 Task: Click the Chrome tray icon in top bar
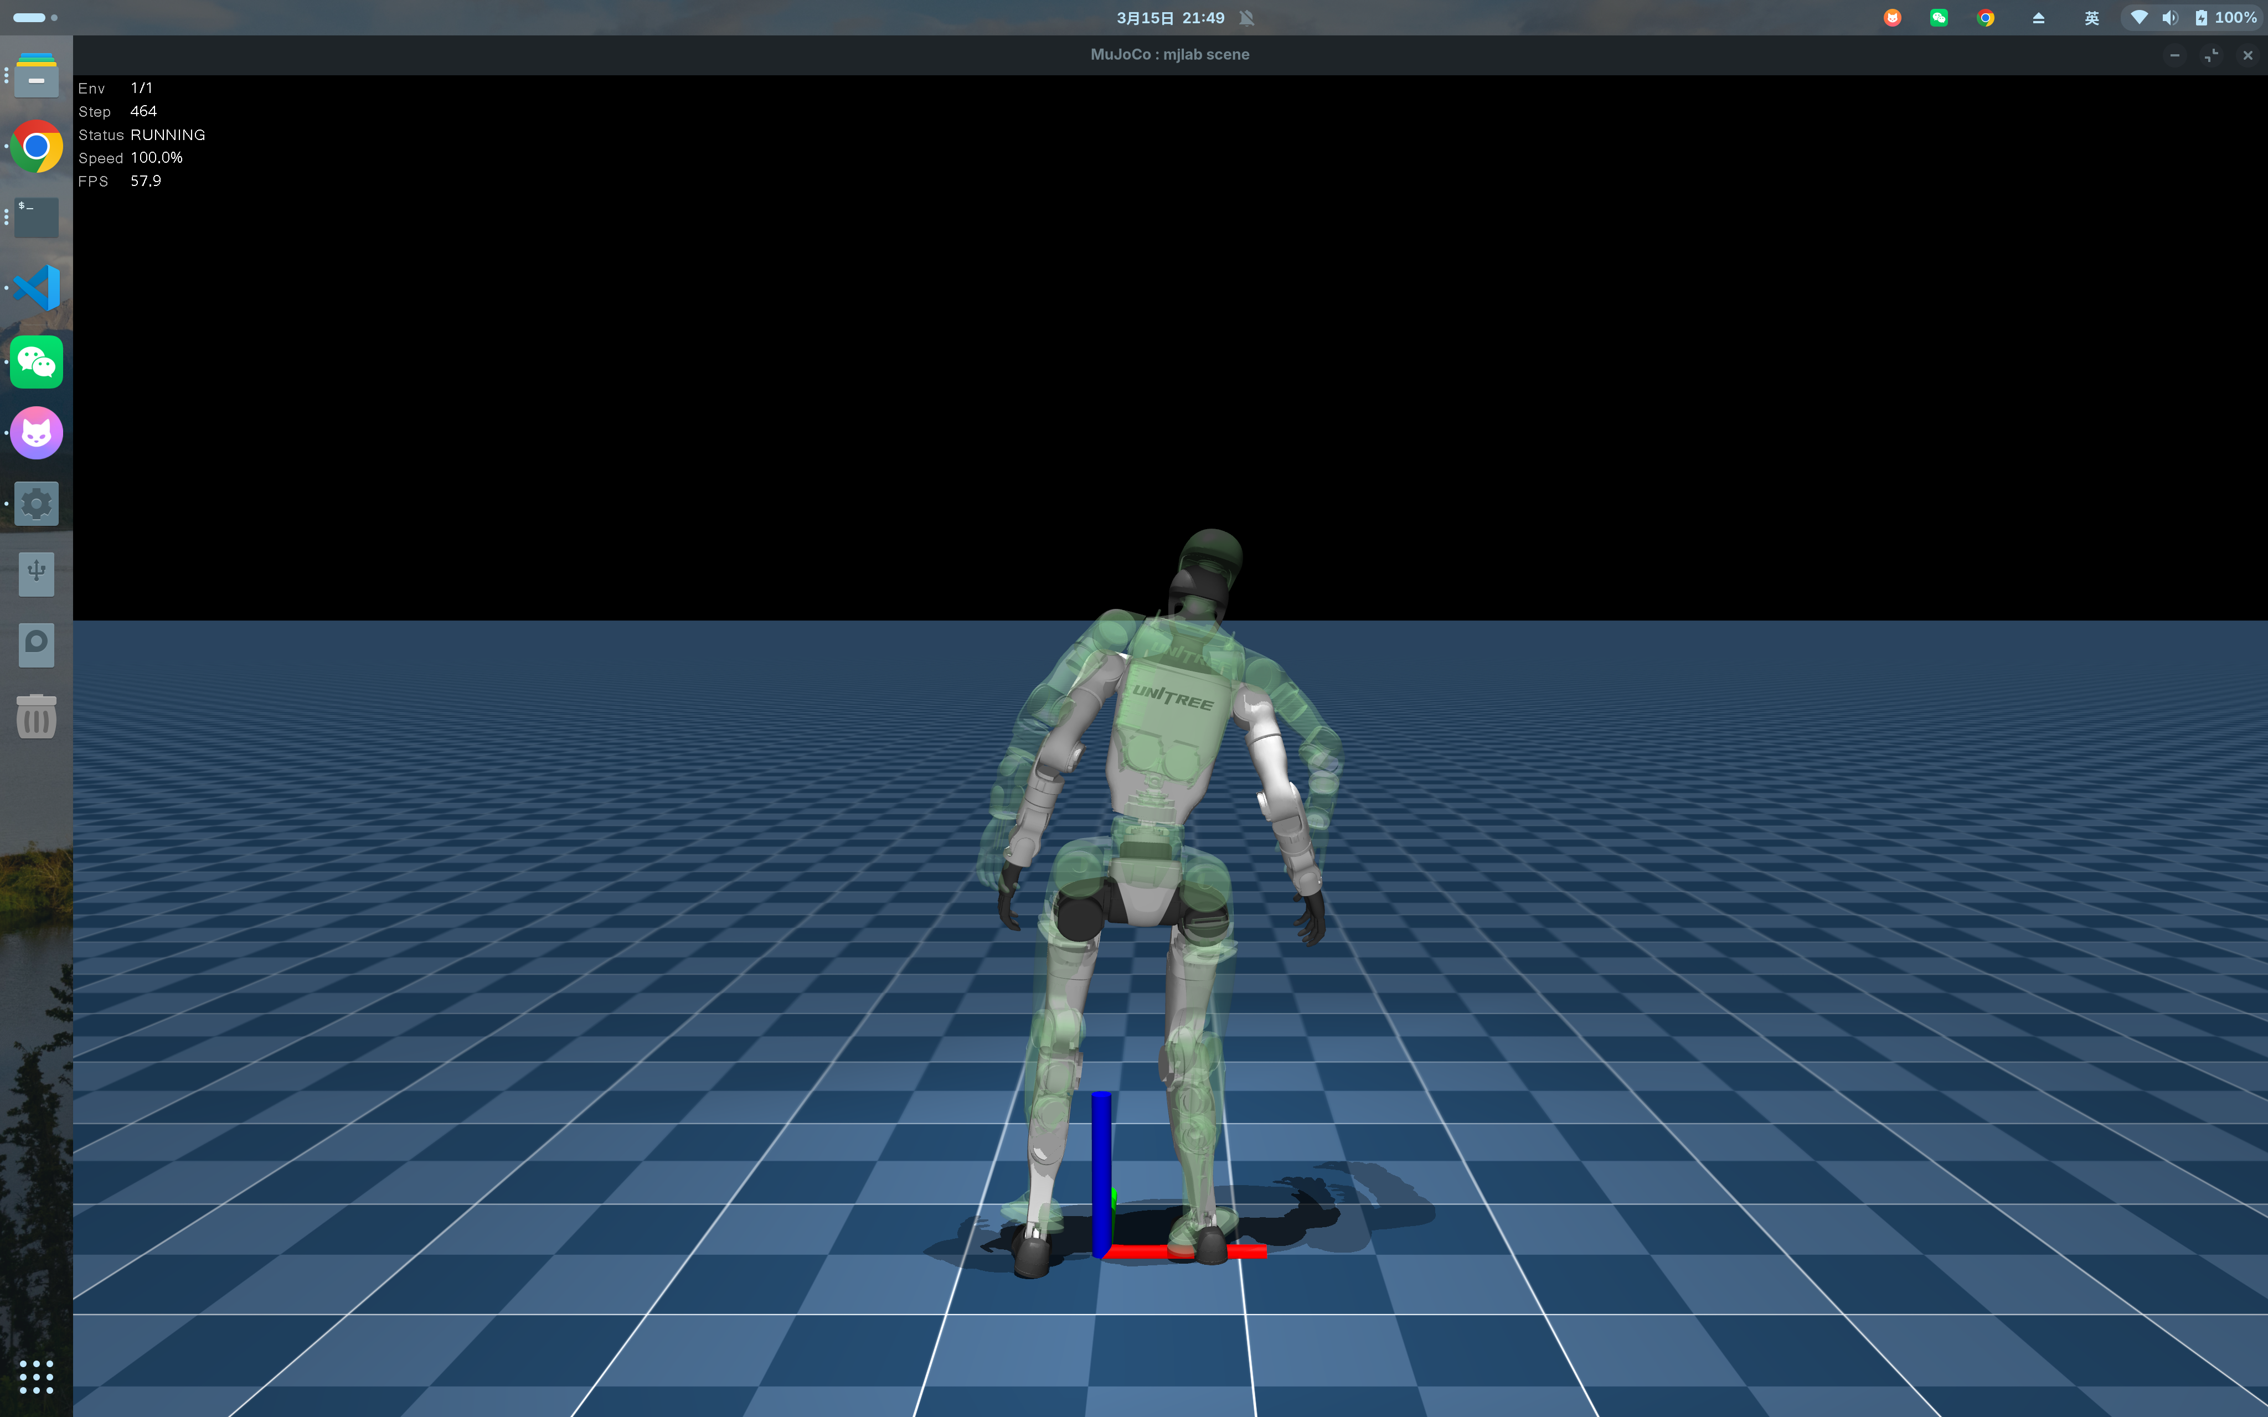point(1985,18)
